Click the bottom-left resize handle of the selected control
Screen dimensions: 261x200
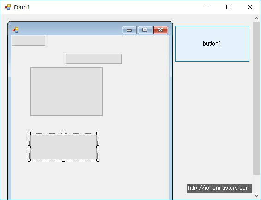click(x=29, y=160)
